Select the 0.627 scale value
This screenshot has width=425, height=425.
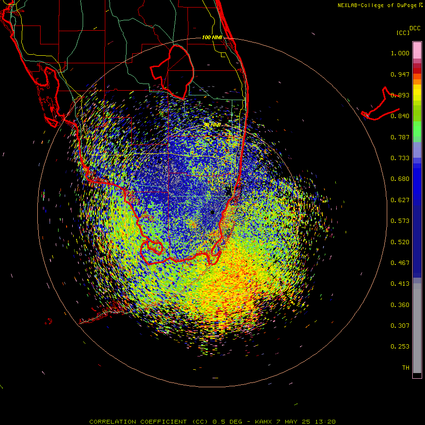pos(400,200)
